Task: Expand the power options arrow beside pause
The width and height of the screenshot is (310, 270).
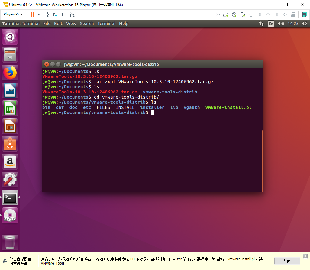Action: pyautogui.click(x=39, y=15)
